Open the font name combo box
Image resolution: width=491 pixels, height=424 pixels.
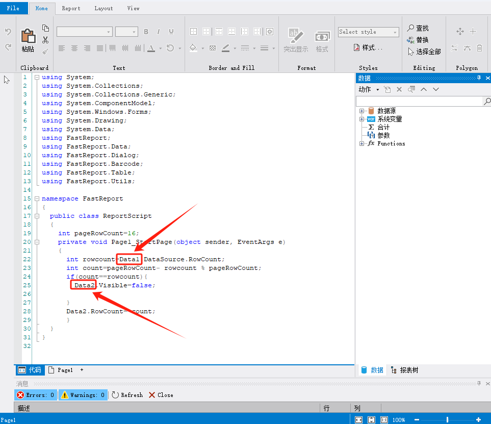pos(85,32)
